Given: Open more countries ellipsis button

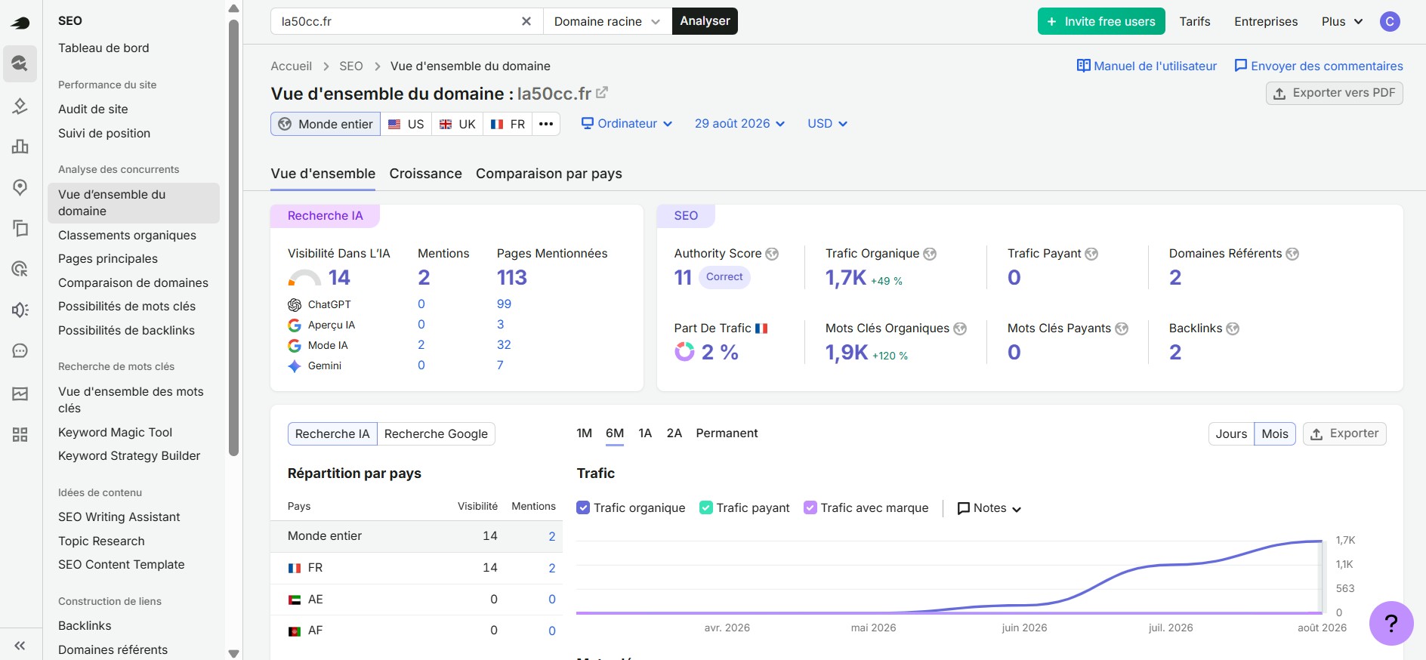Looking at the screenshot, I should pos(546,124).
